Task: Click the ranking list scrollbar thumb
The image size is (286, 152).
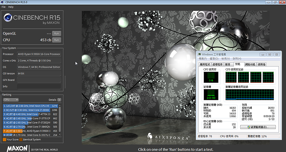Action: [x=60, y=119]
